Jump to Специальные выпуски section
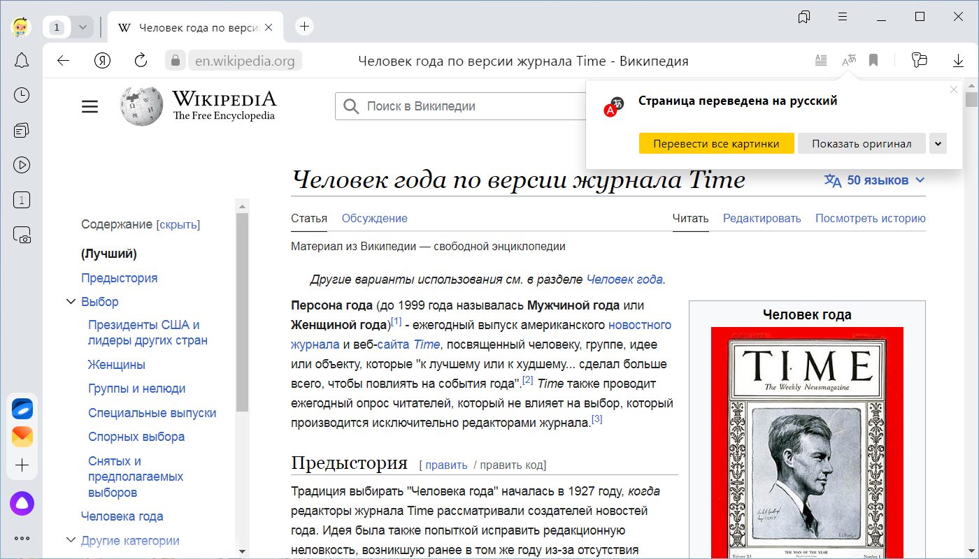979x559 pixels. [152, 413]
